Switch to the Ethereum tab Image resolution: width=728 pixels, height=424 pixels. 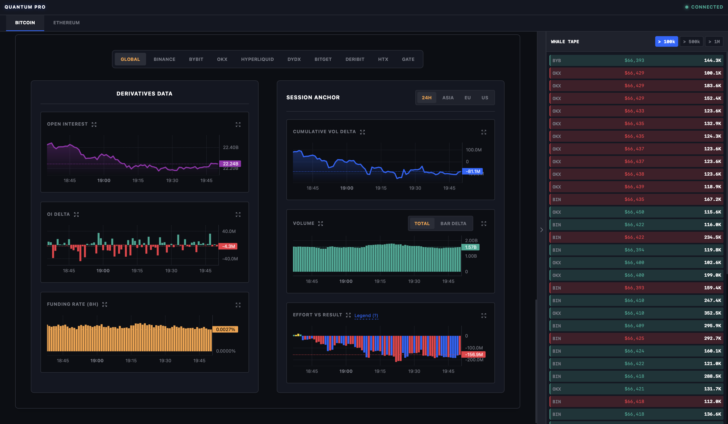pyautogui.click(x=66, y=22)
